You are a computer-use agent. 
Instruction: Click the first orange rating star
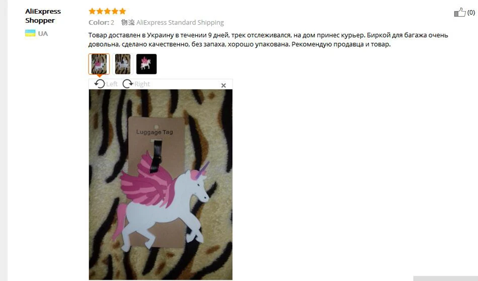tap(92, 11)
